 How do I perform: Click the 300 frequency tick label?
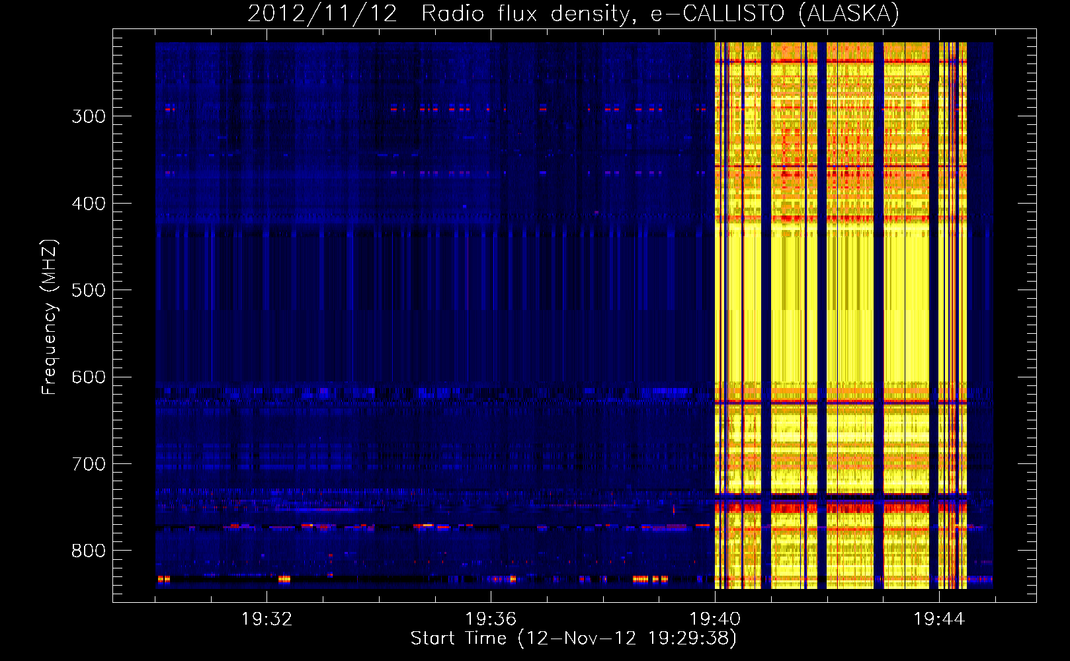(89, 116)
